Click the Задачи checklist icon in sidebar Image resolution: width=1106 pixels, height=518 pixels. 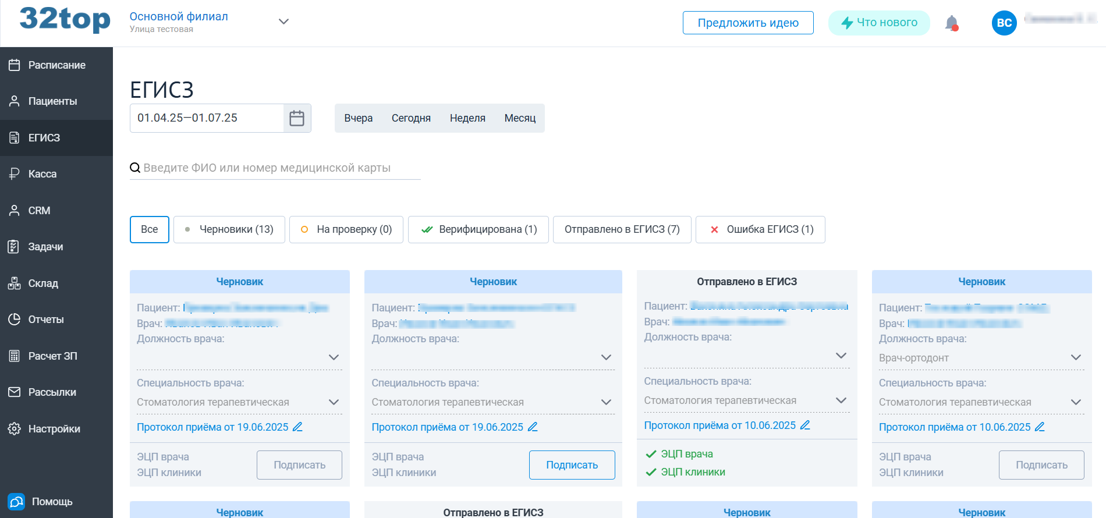pyautogui.click(x=15, y=247)
